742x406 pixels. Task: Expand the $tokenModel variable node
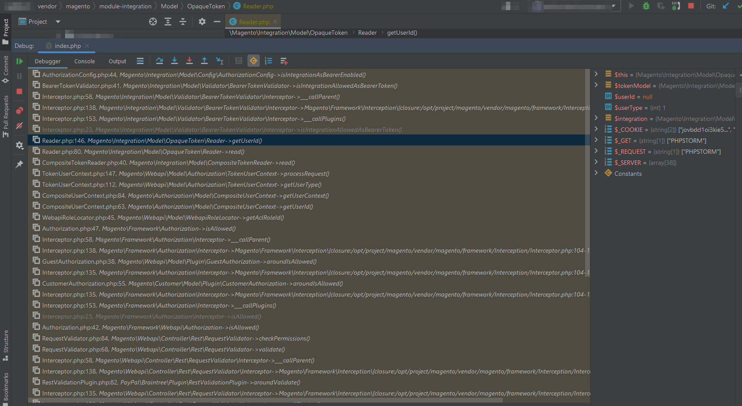click(x=596, y=85)
